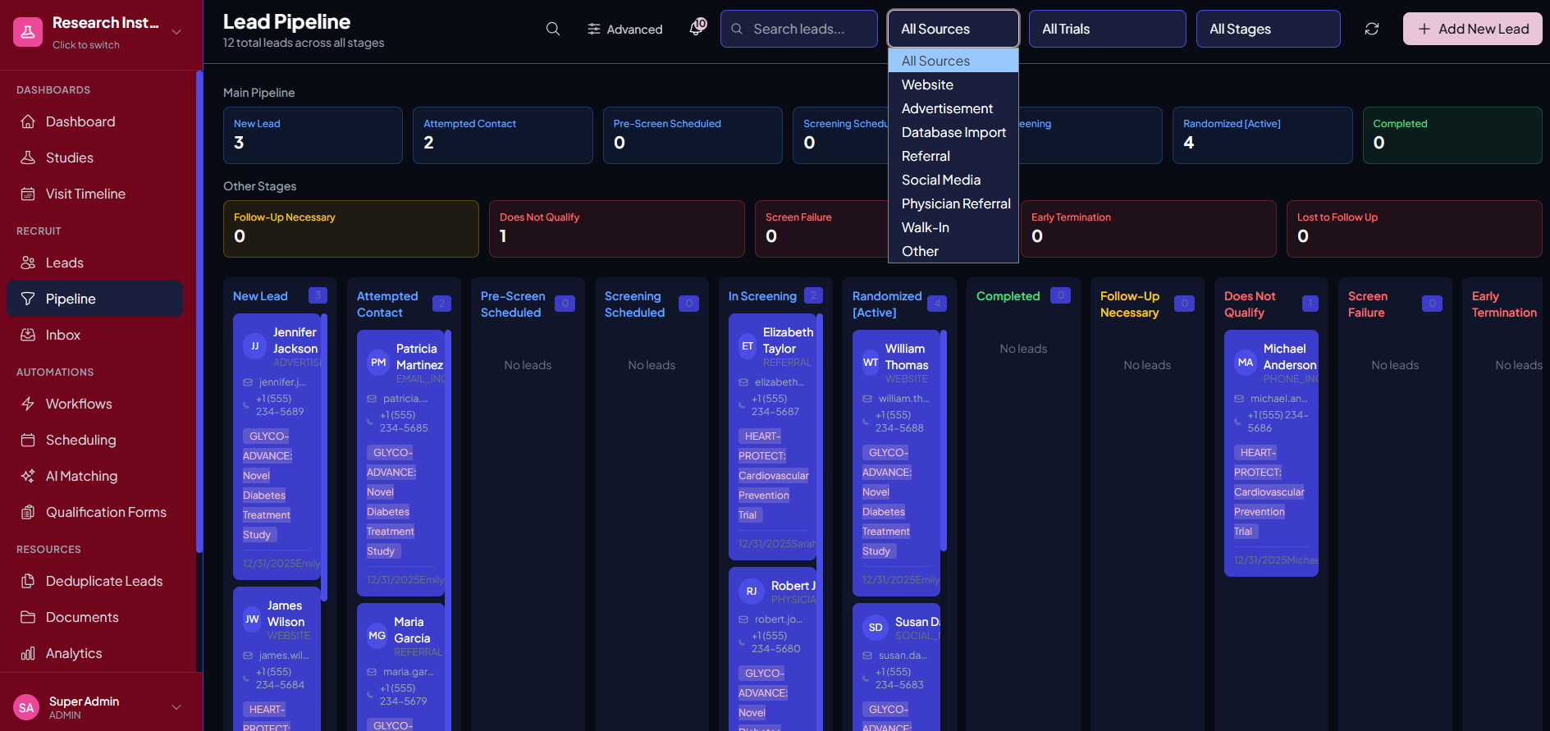
Task: Click the Pre-Screen Scheduled column header
Action: click(x=513, y=304)
